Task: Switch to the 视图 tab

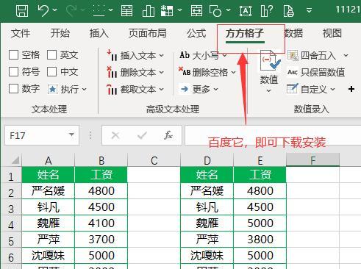Action: tap(332, 33)
